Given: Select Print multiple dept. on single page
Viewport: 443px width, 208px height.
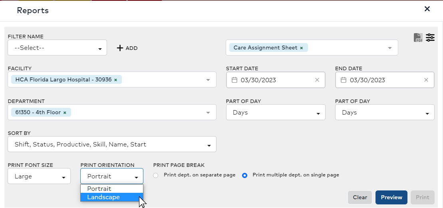Looking at the screenshot, I should [245, 175].
